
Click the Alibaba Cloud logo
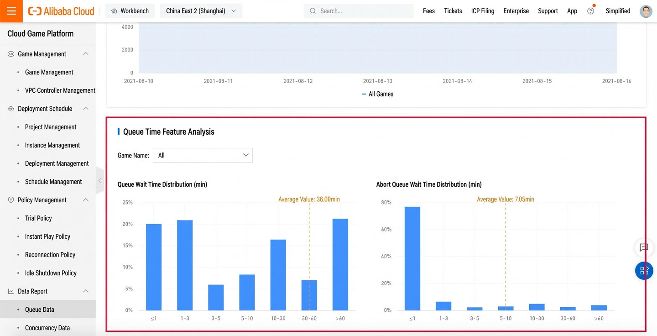tap(61, 11)
